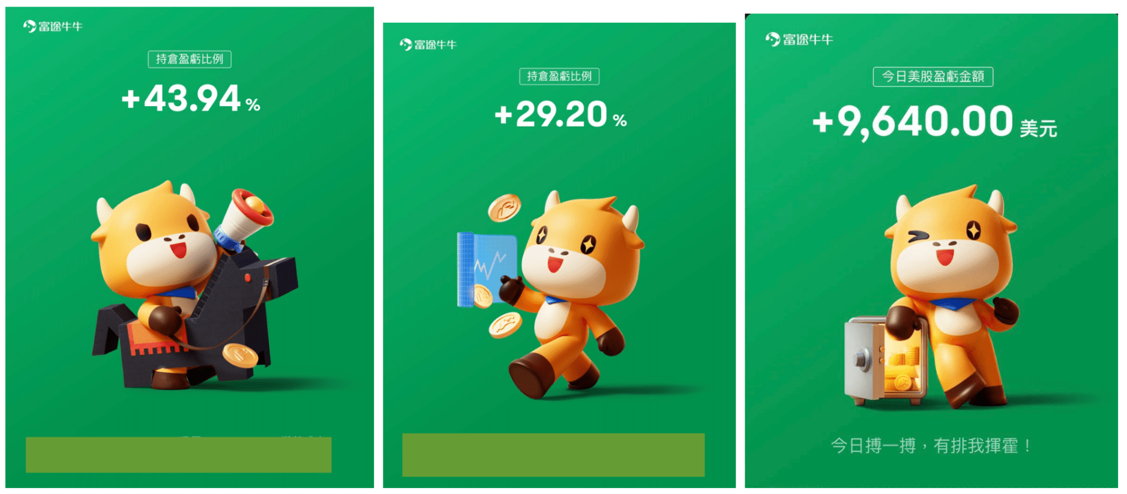The height and width of the screenshot is (494, 1127).
Task: Click the red megaphone held by the bull
Action: pyautogui.click(x=245, y=218)
